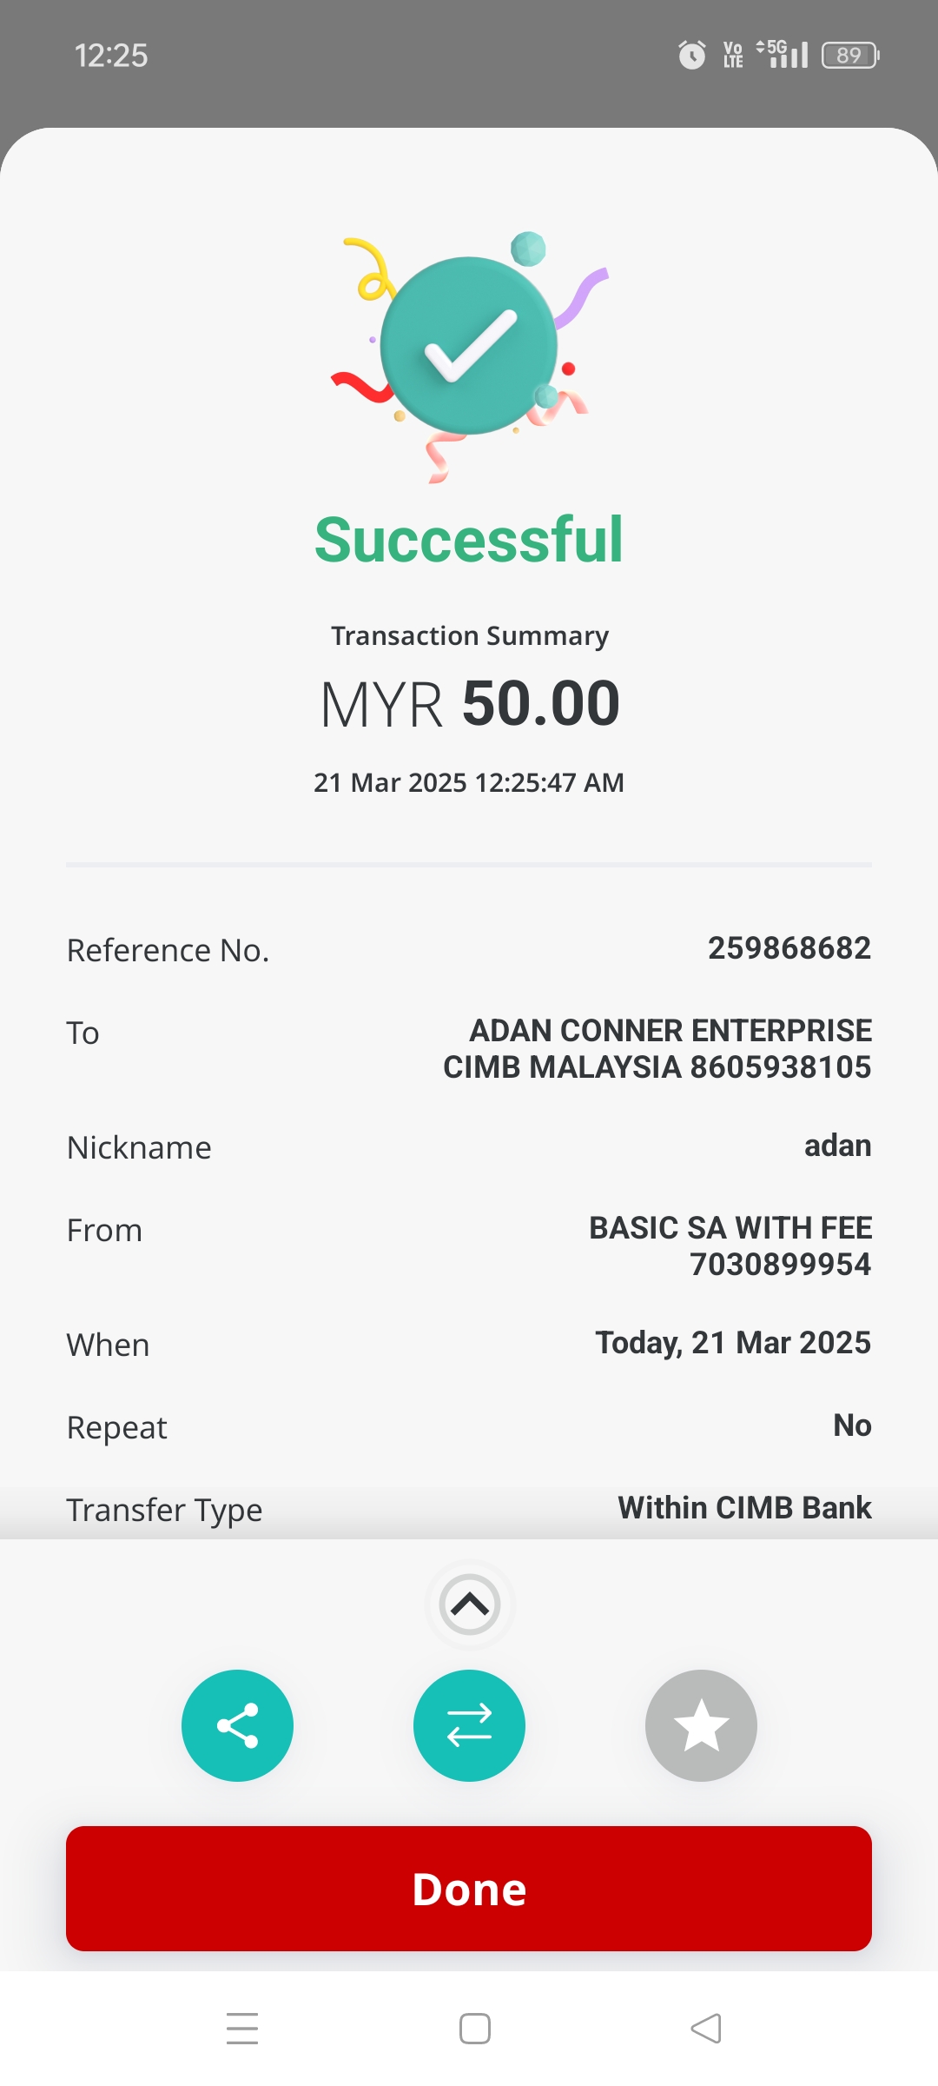Tap the source account number 7030899954
Image resolution: width=938 pixels, height=2086 pixels.
tap(780, 1265)
